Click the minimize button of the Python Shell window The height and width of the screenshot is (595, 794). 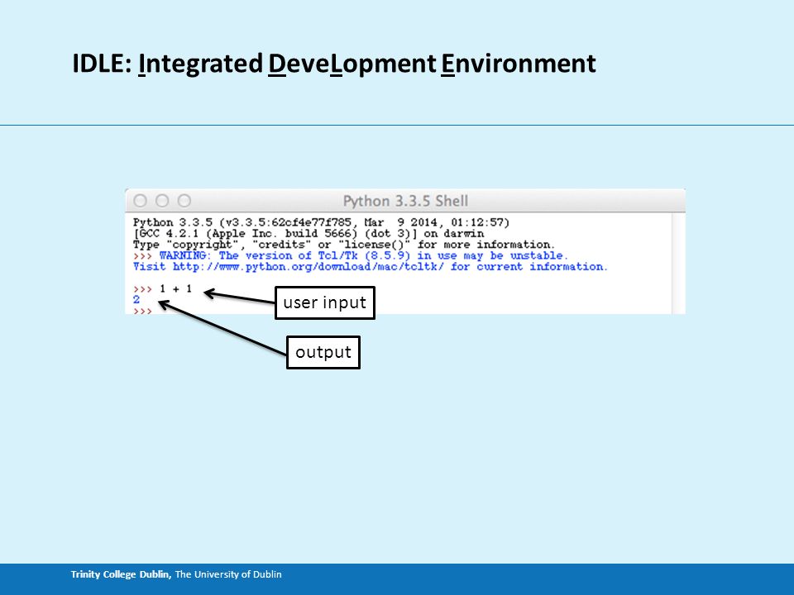pyautogui.click(x=162, y=201)
